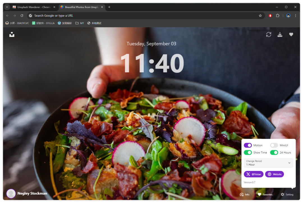The height and width of the screenshot is (203, 303).
Task: Open the Chrome three-dot menu
Action: tap(295, 16)
